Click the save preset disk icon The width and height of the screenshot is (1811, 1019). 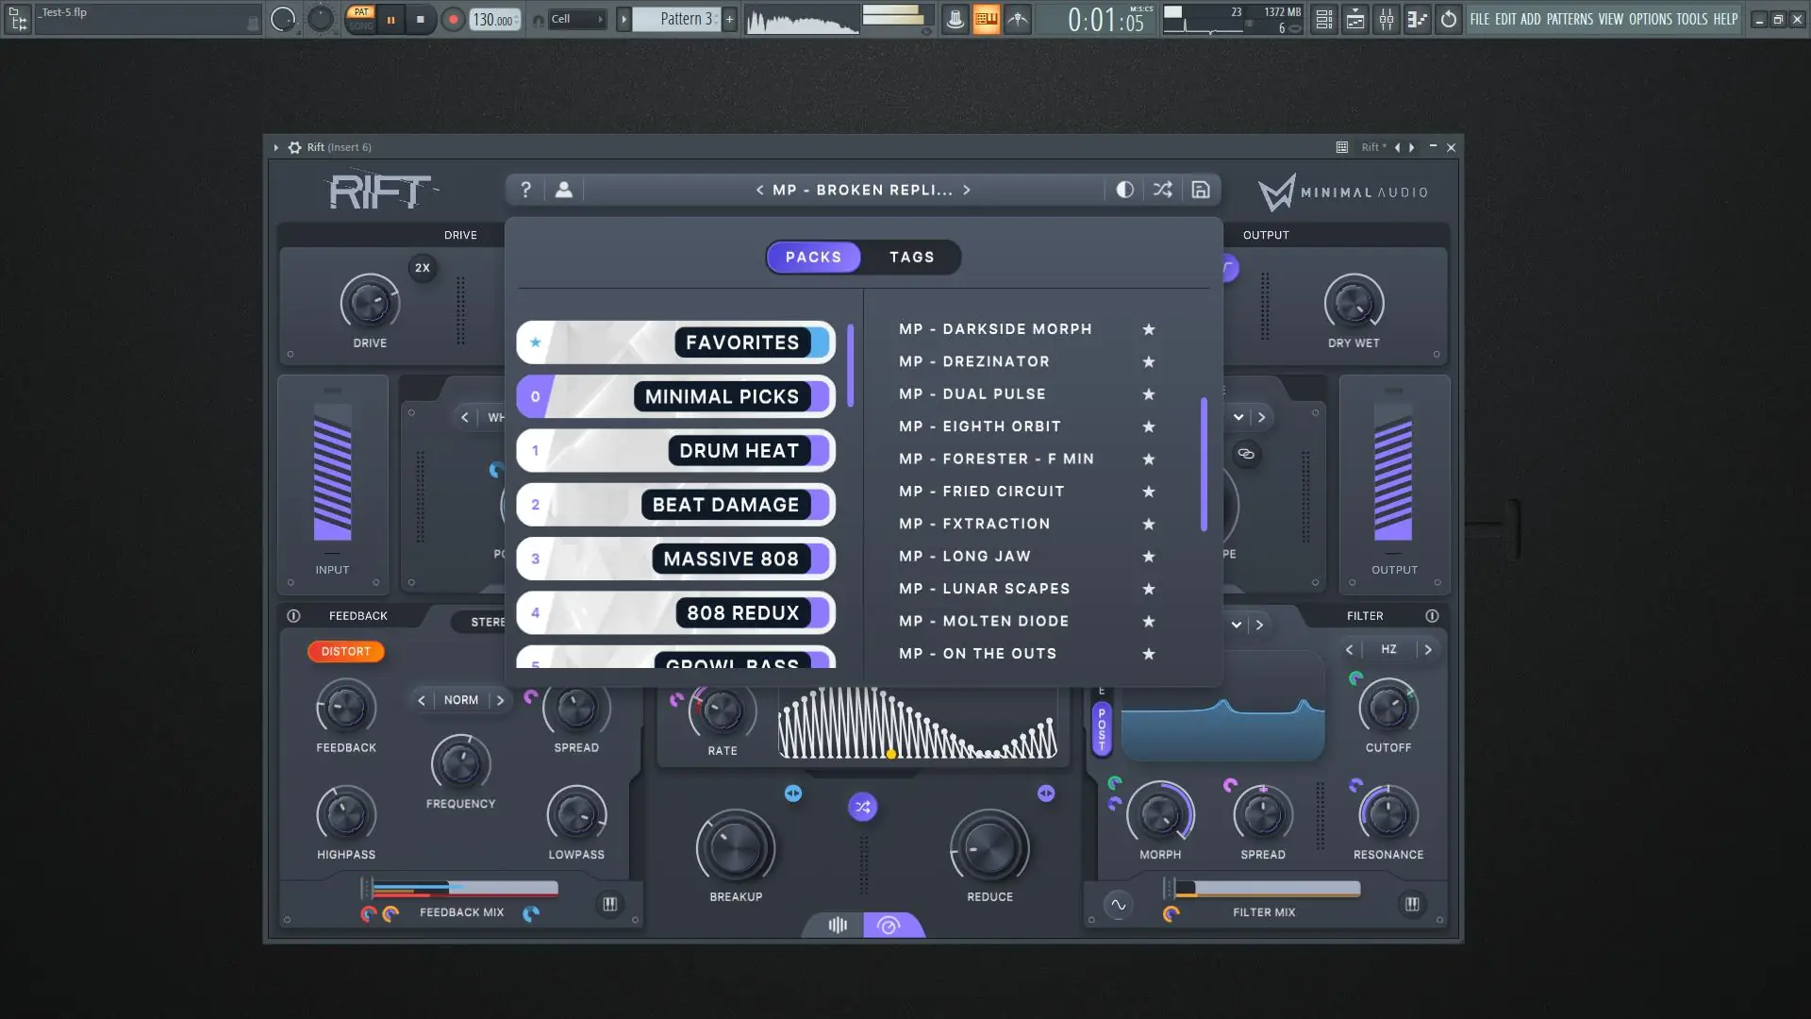click(x=1200, y=190)
